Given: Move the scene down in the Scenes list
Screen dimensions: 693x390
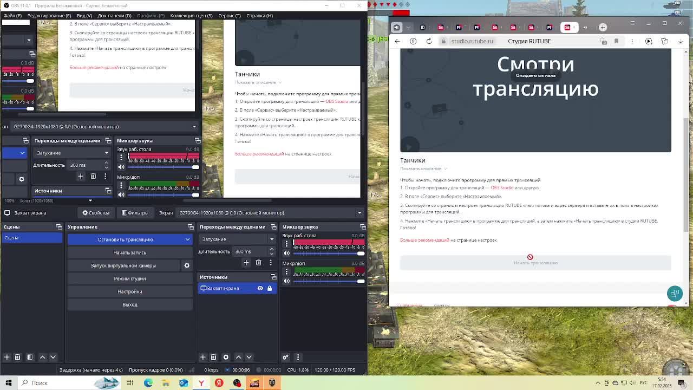Looking at the screenshot, I should pos(53,357).
